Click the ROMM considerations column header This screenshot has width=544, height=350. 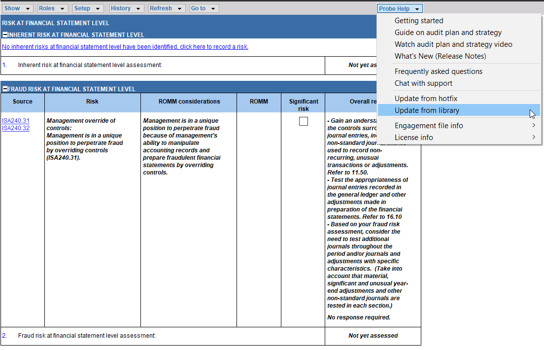point(189,103)
